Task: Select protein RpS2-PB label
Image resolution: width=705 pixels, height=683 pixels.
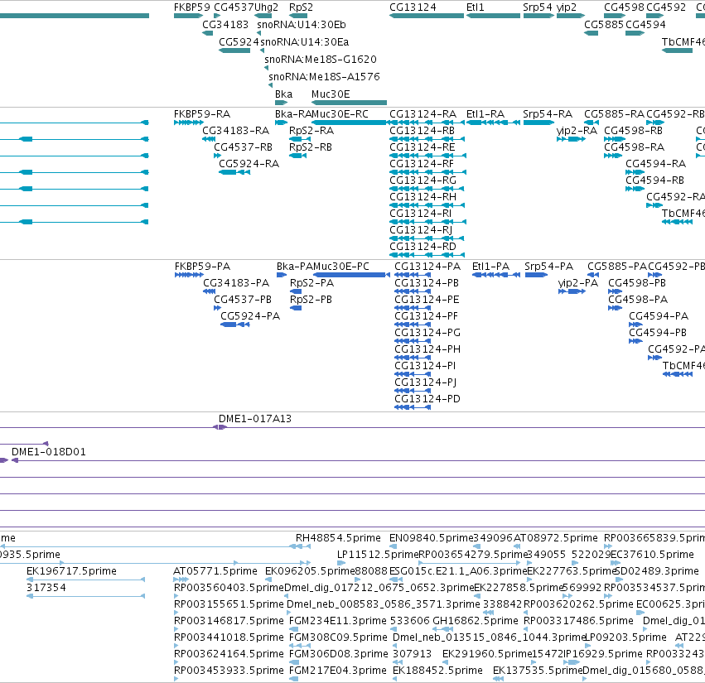Action: coord(311,300)
